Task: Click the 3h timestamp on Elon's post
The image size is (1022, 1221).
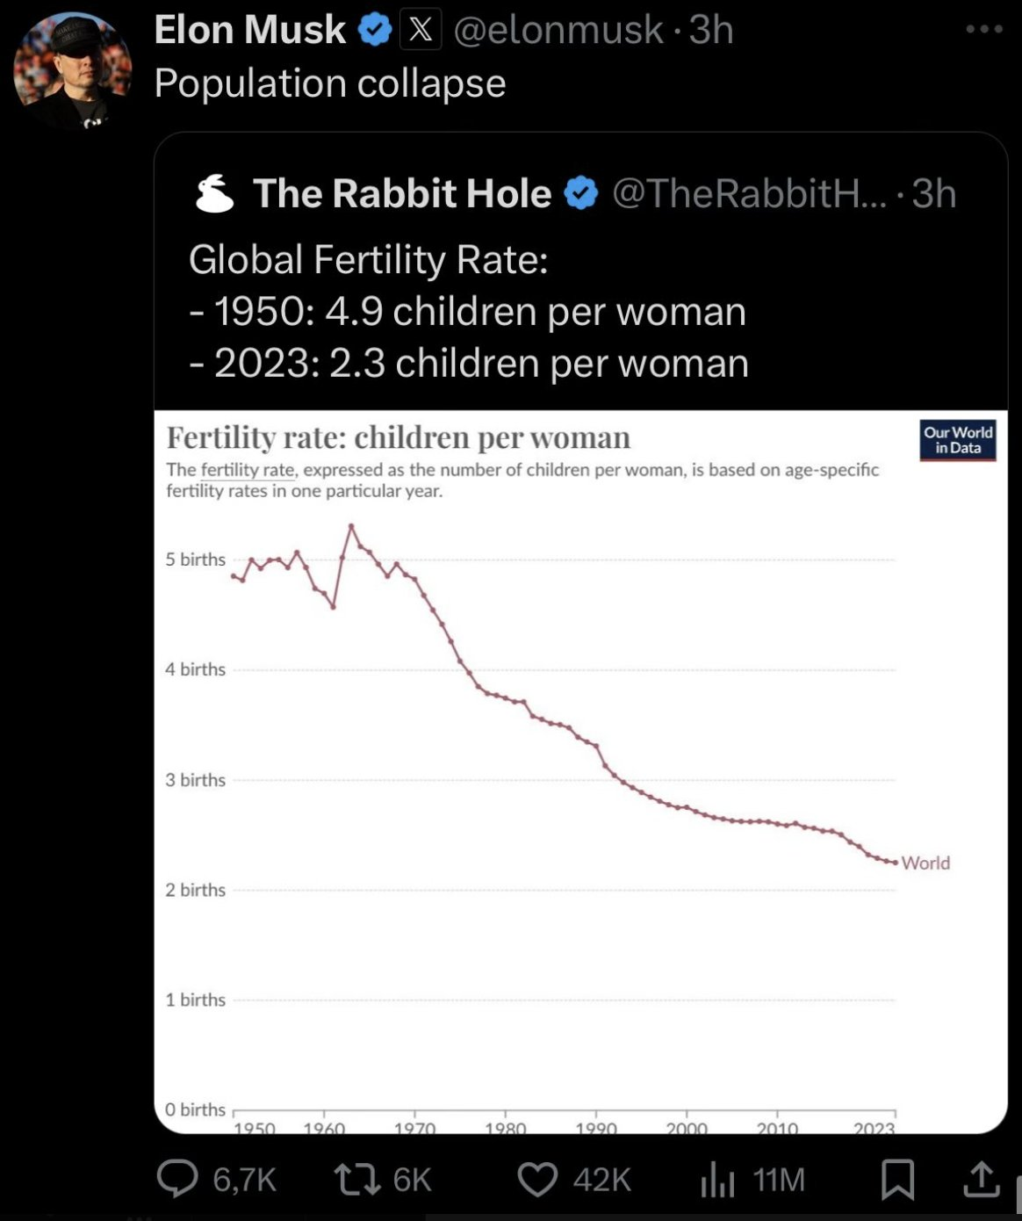Action: click(711, 31)
